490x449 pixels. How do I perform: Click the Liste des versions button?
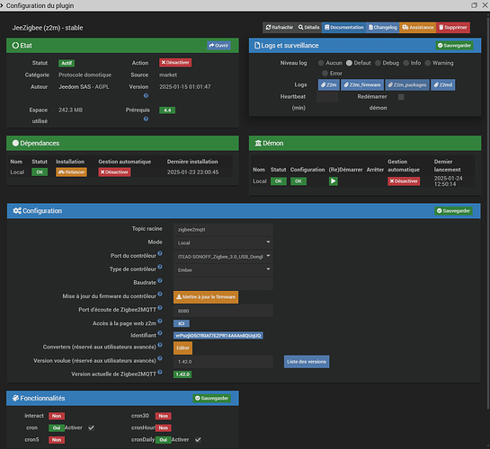(307, 362)
